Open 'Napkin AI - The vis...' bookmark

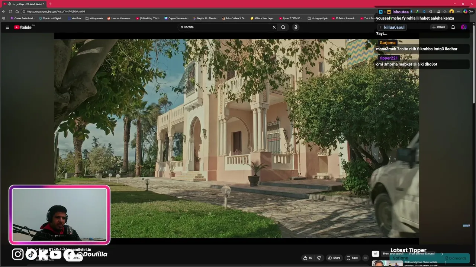coord(205,18)
